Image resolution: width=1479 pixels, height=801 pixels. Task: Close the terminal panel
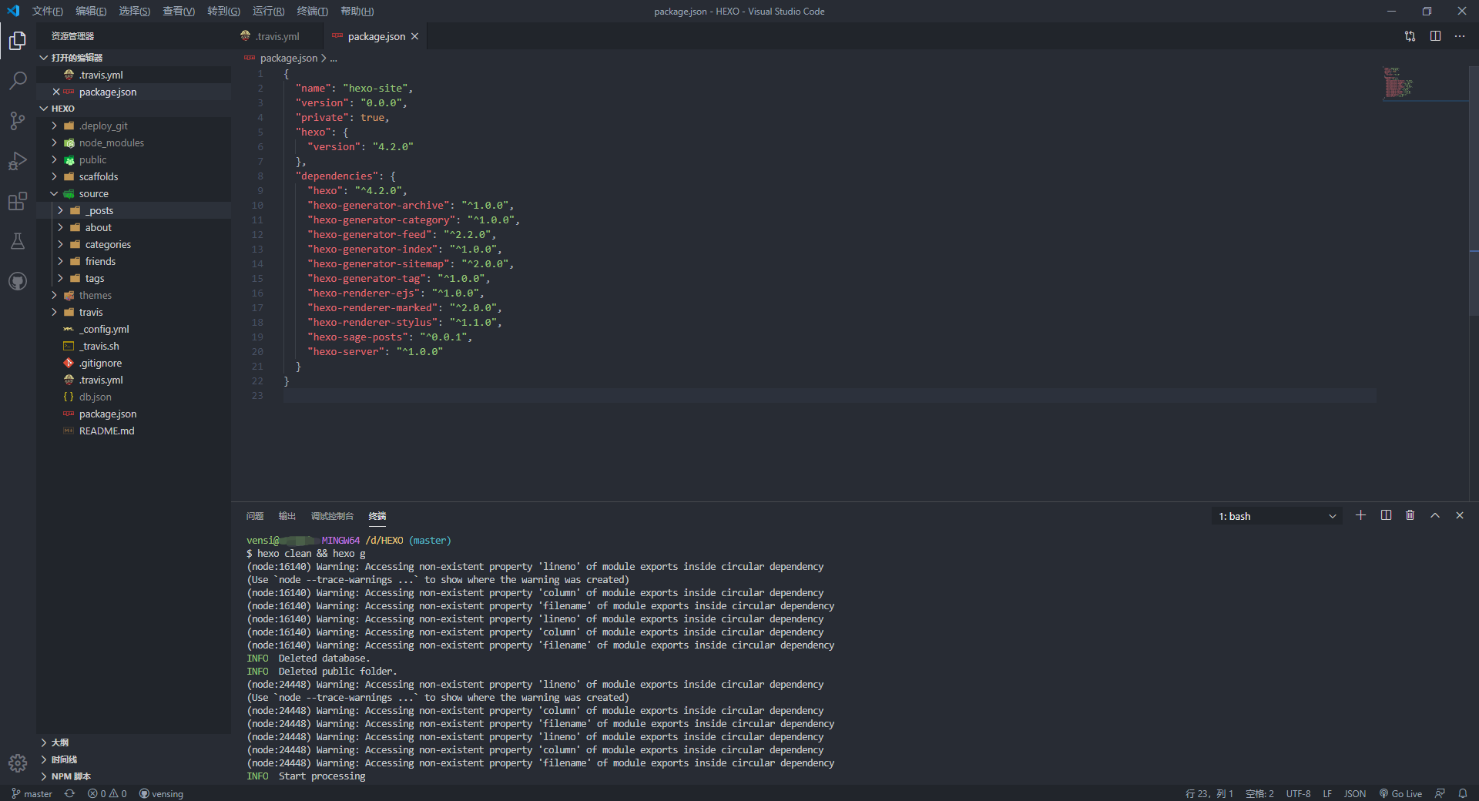[1459, 515]
